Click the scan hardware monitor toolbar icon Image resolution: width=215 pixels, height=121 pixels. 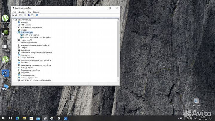coord(37,15)
